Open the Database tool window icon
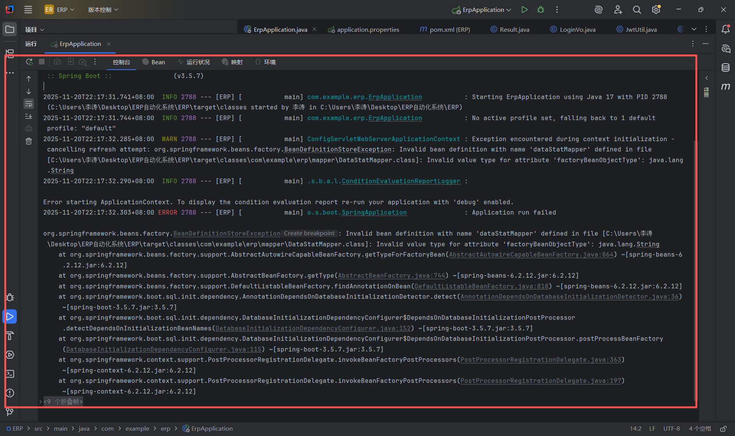The width and height of the screenshot is (735, 436). click(725, 68)
